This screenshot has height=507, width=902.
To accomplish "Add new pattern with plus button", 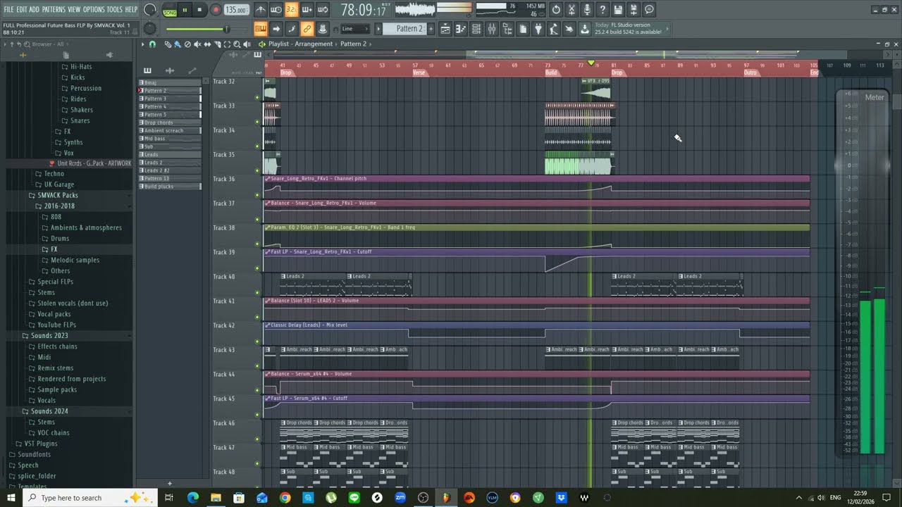I will point(431,29).
